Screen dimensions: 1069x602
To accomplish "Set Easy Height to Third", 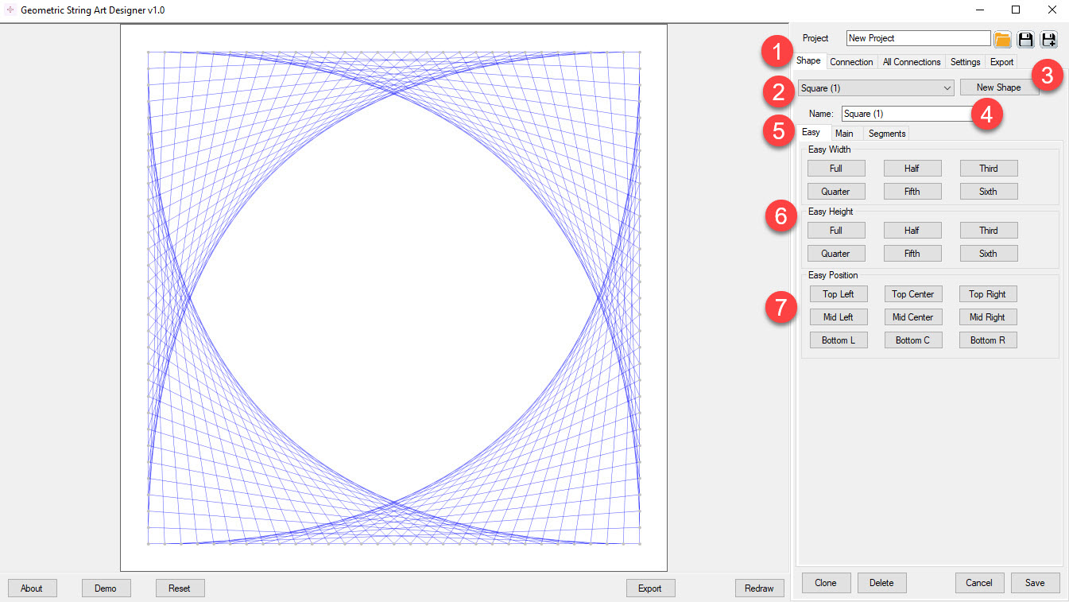I will tap(988, 231).
